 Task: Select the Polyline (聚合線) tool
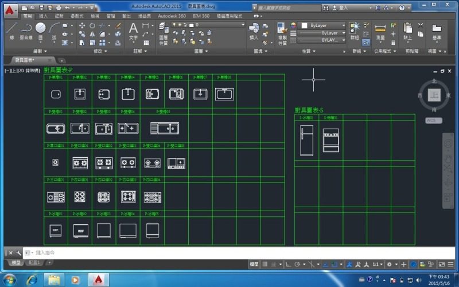pos(26,30)
